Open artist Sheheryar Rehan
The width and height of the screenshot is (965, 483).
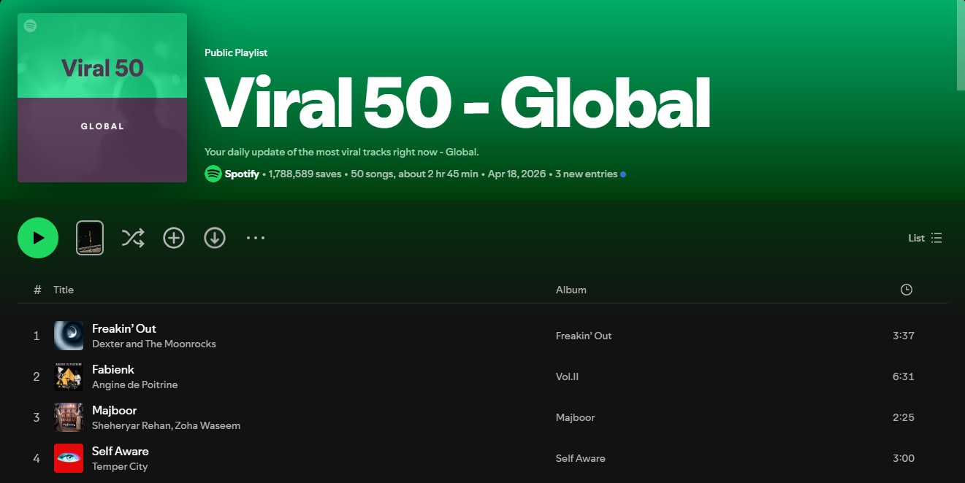click(131, 425)
